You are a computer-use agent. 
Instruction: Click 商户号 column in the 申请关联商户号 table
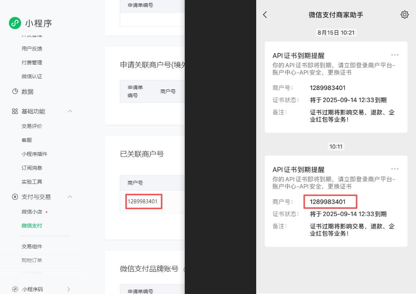click(168, 91)
